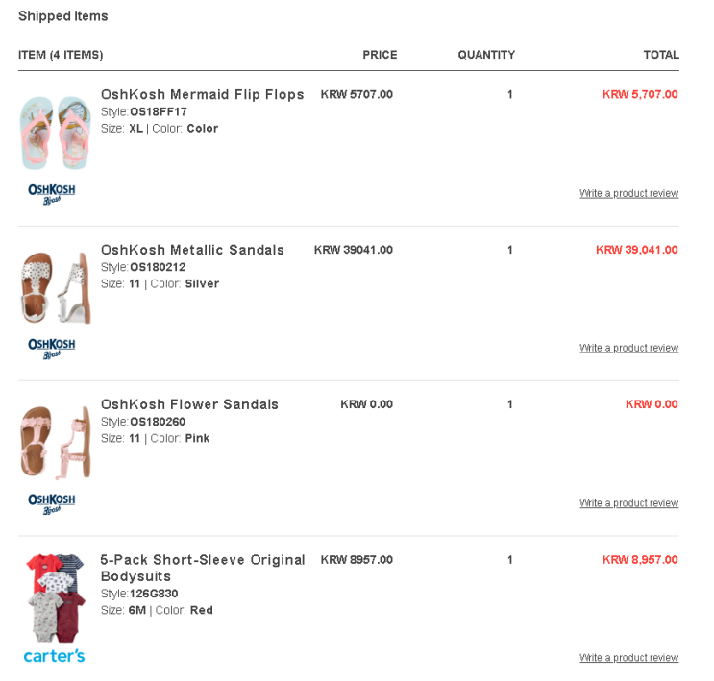The image size is (714, 681).
Task: Click OshKosh logo under Mermaid Flip Flops
Action: (x=52, y=194)
